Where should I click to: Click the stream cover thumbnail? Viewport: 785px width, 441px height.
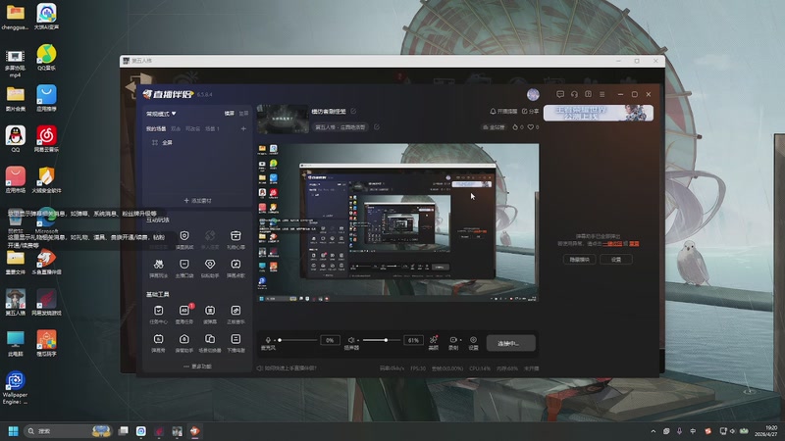coord(283,119)
